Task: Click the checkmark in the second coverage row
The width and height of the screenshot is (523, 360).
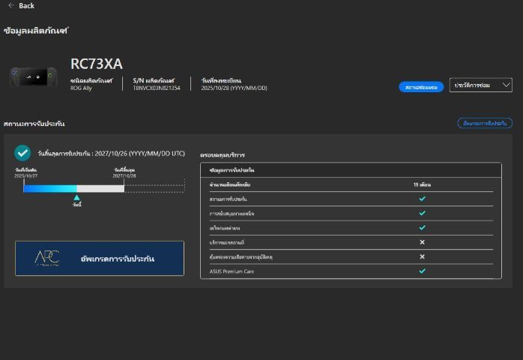Action: tap(422, 213)
